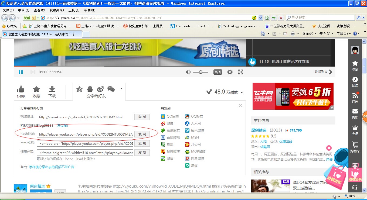Collapse the playlist via 收起列表
Image resolution: width=367 pixels, height=200 pixels.
(x=323, y=72)
